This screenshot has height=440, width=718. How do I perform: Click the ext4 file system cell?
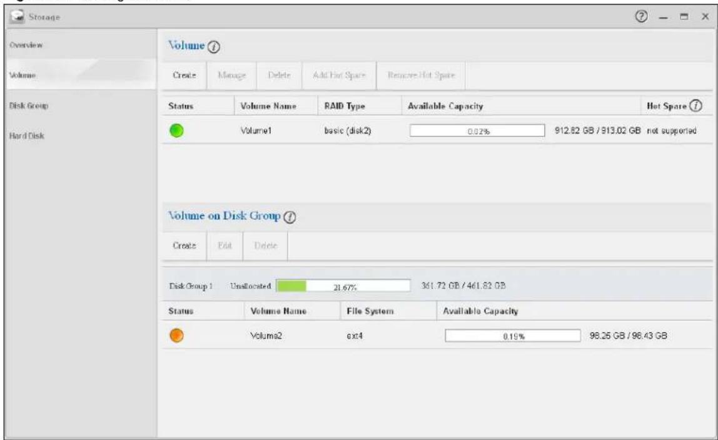click(x=355, y=336)
